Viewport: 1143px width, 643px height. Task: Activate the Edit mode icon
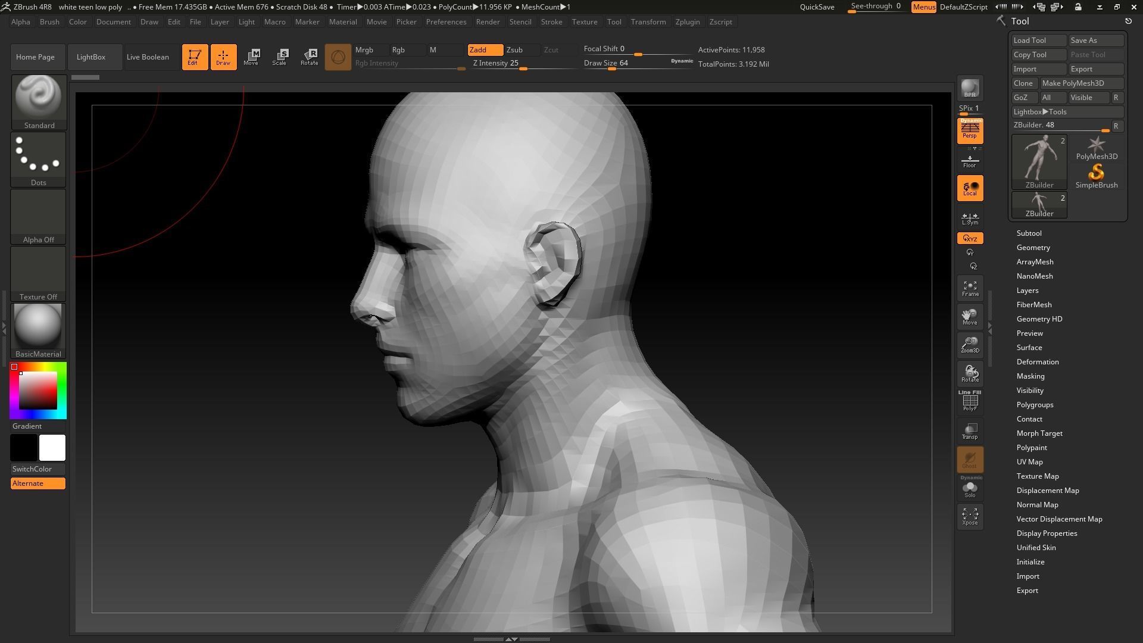(195, 57)
